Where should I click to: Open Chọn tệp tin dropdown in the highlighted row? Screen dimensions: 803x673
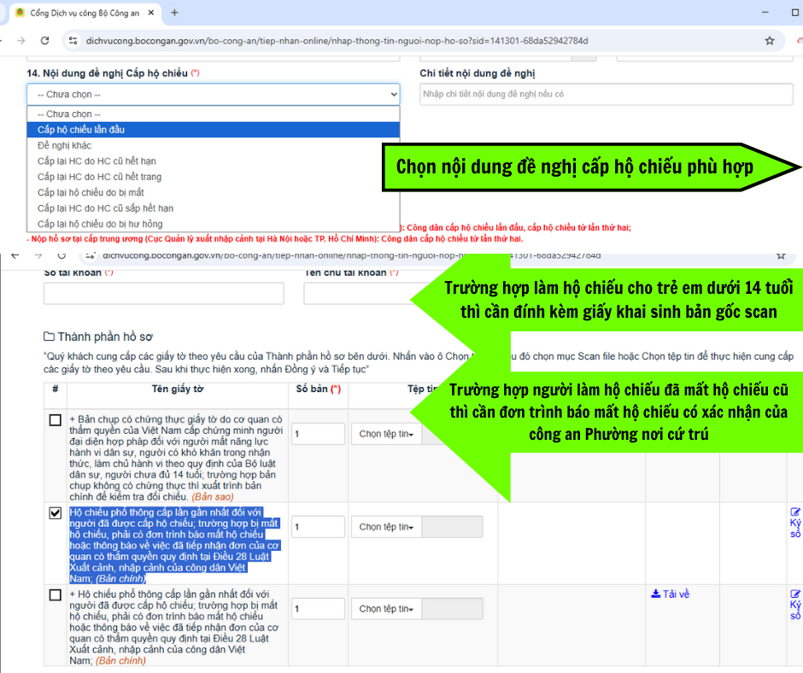coord(386,527)
